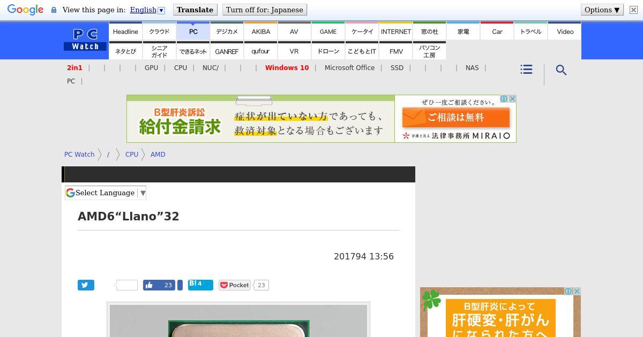Select the PC tab
The width and height of the screenshot is (643, 337).
click(193, 32)
